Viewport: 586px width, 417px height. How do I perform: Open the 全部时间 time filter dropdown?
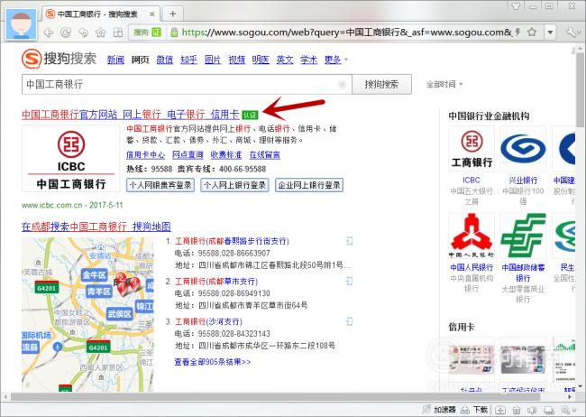(x=444, y=84)
